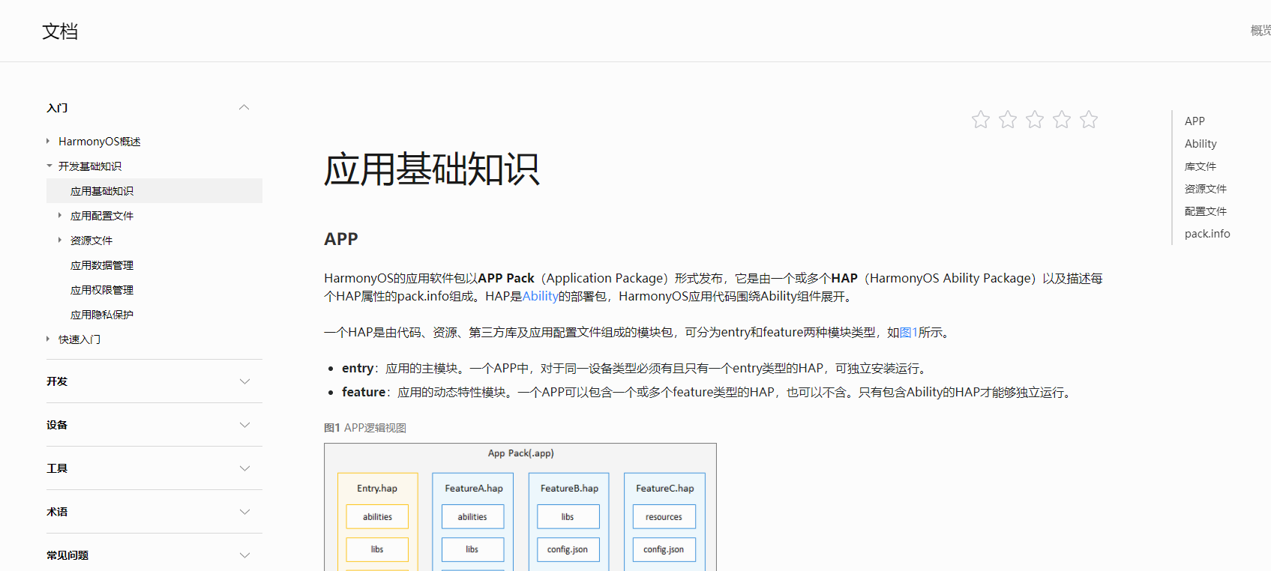Click the 文档 site title
Viewport: 1271px width, 571px height.
point(60,31)
